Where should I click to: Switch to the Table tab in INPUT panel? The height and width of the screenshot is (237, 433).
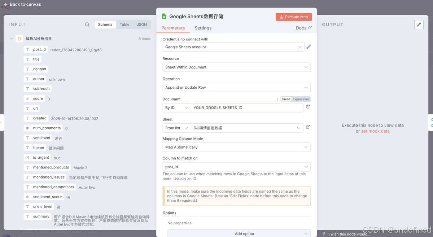click(x=124, y=24)
